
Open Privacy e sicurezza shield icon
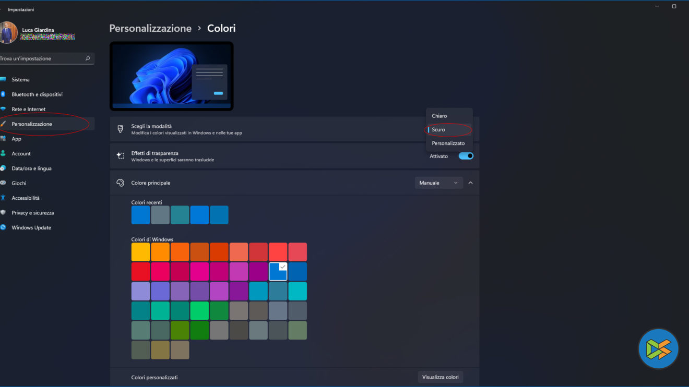[3, 213]
